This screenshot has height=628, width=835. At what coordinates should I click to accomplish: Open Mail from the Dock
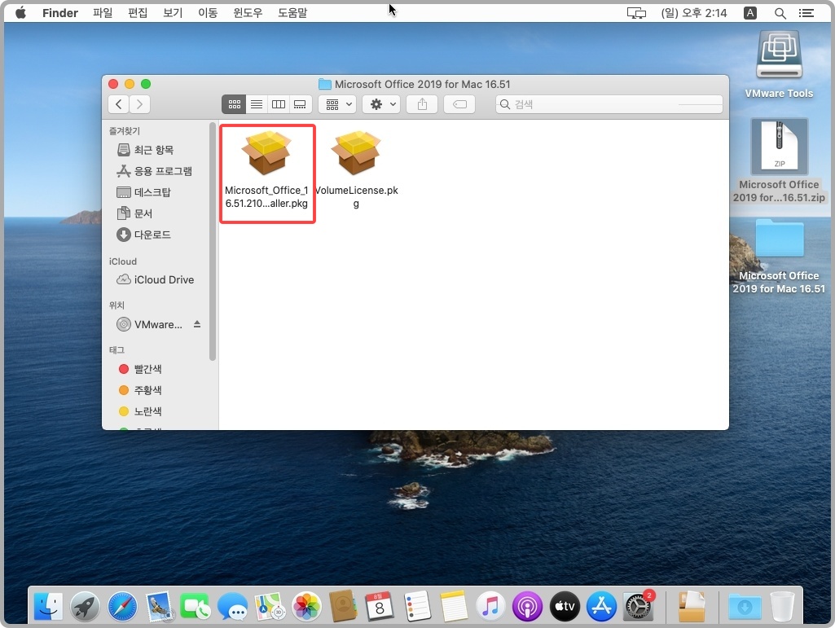pos(159,606)
